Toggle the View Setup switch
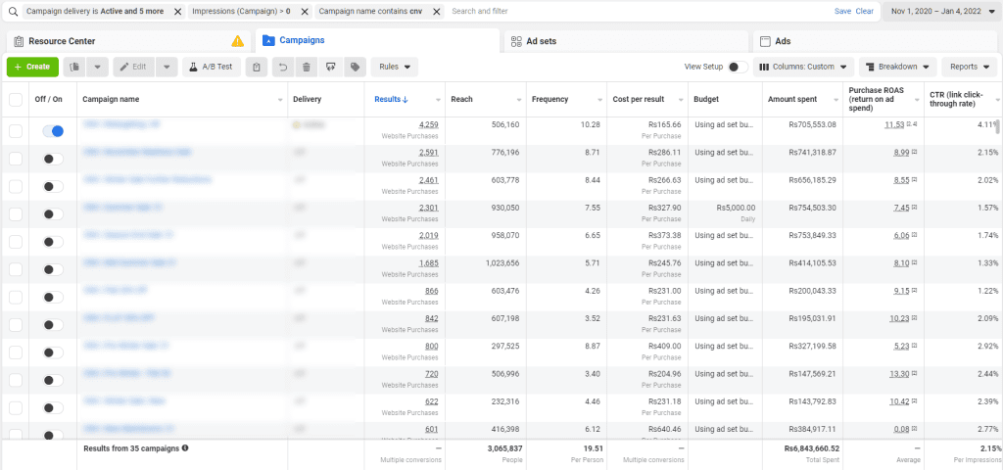This screenshot has width=1003, height=470. coord(738,67)
